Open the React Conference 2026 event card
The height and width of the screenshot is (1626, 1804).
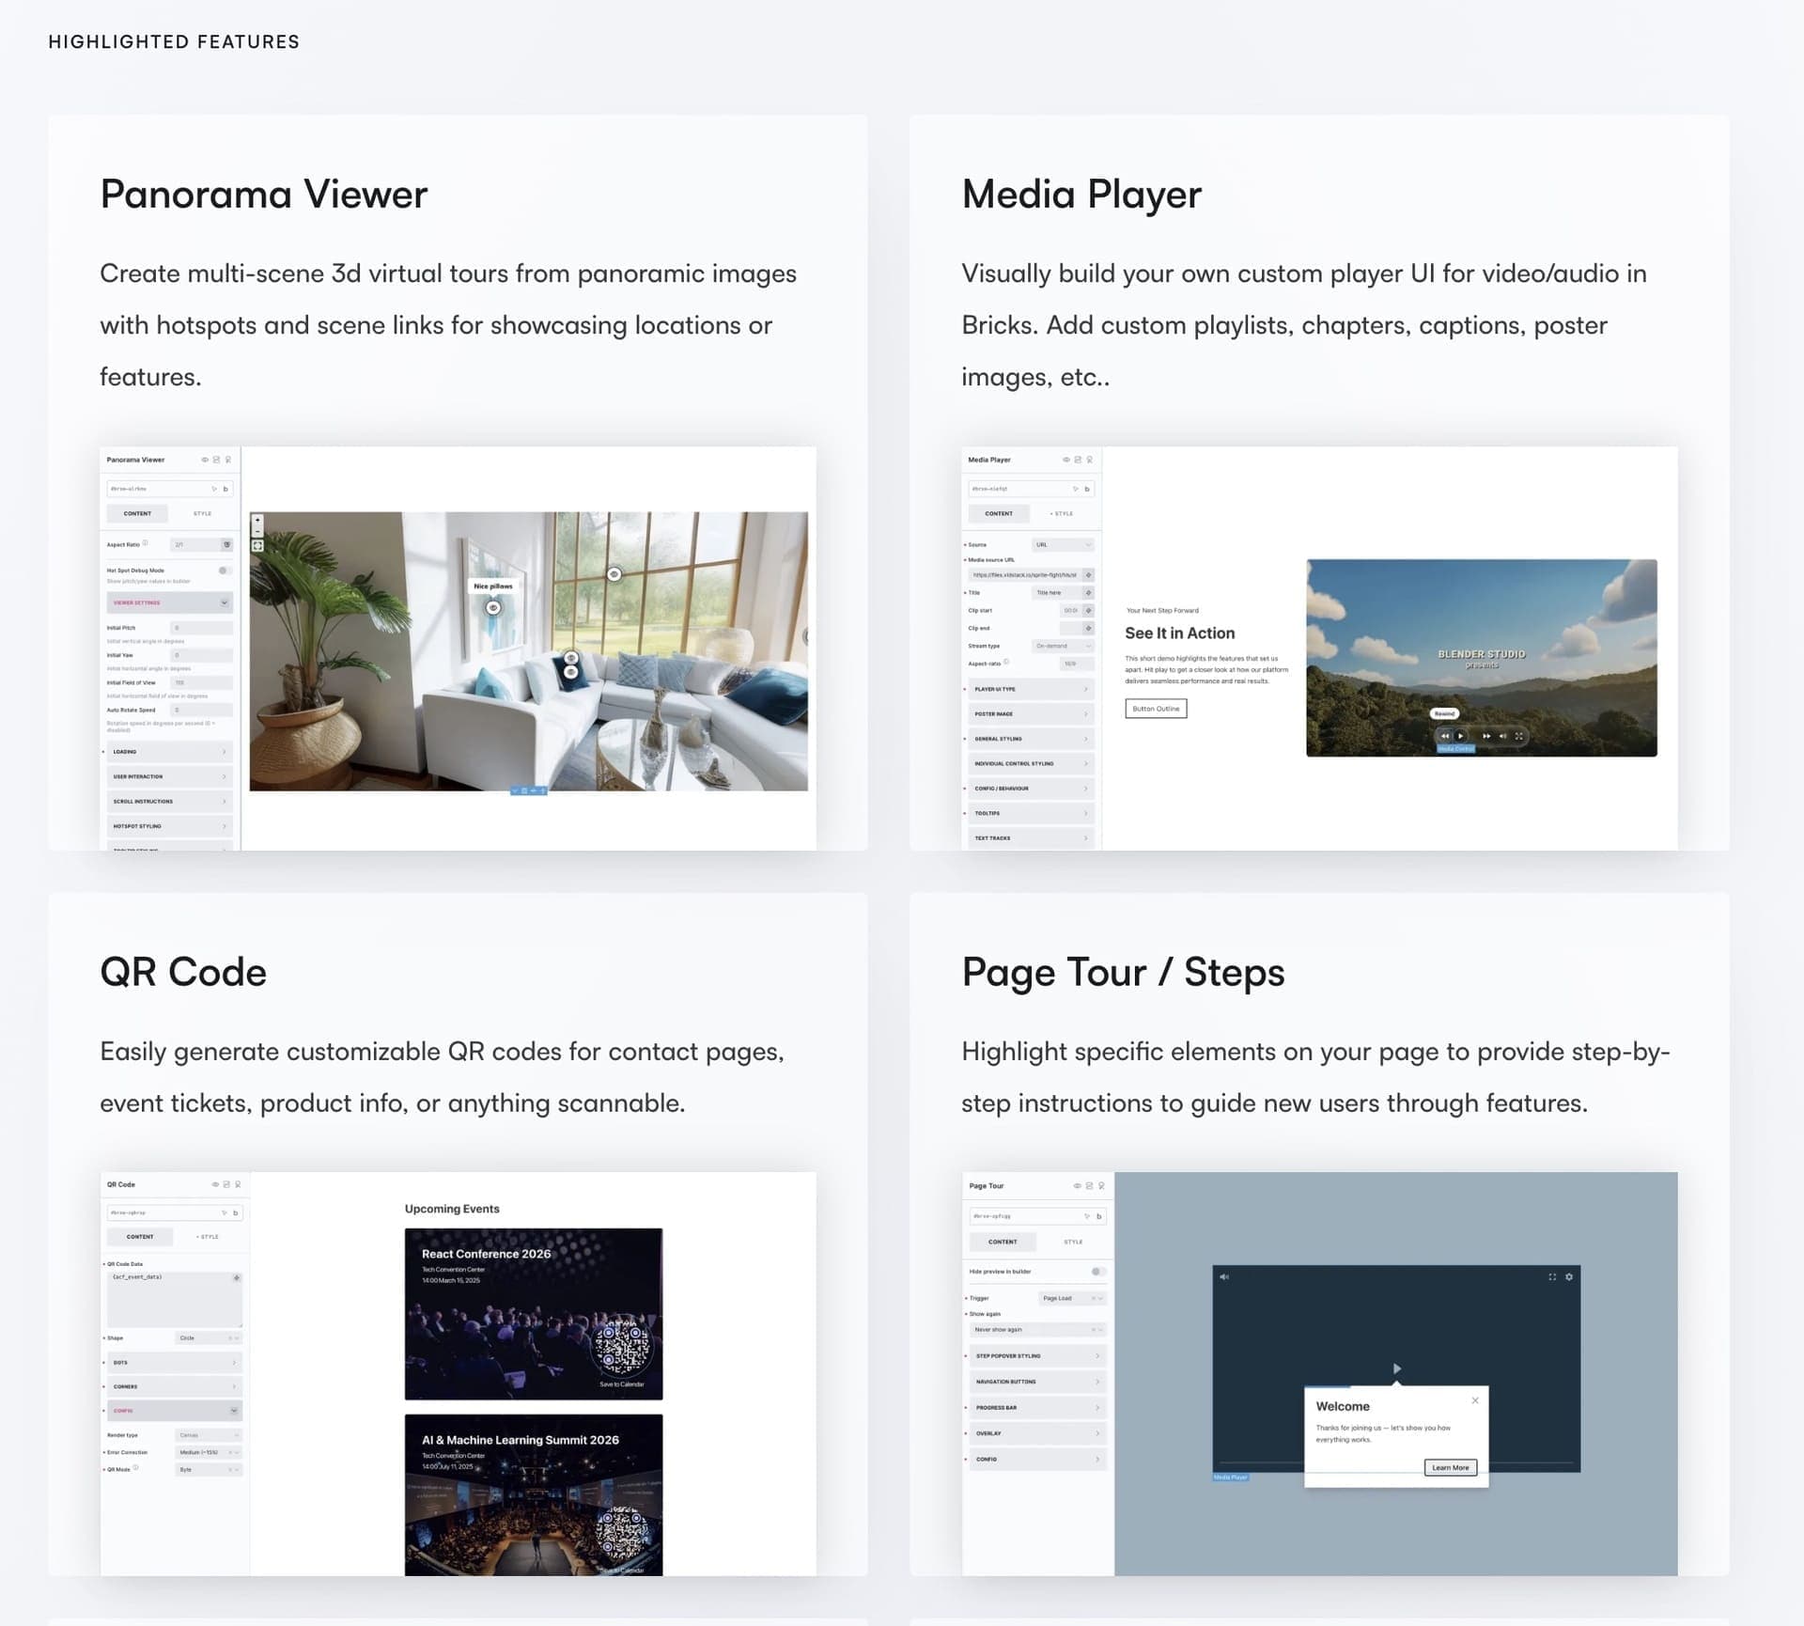tap(534, 1314)
